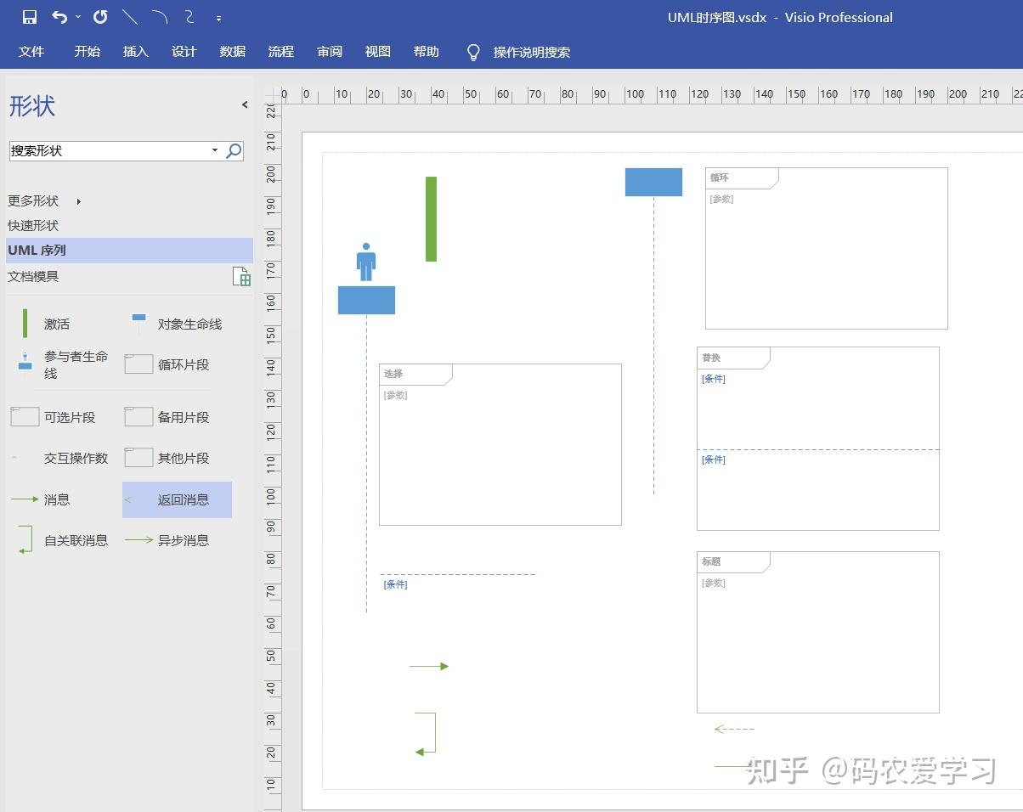Expand 更多形状 submenu arrow

click(79, 201)
